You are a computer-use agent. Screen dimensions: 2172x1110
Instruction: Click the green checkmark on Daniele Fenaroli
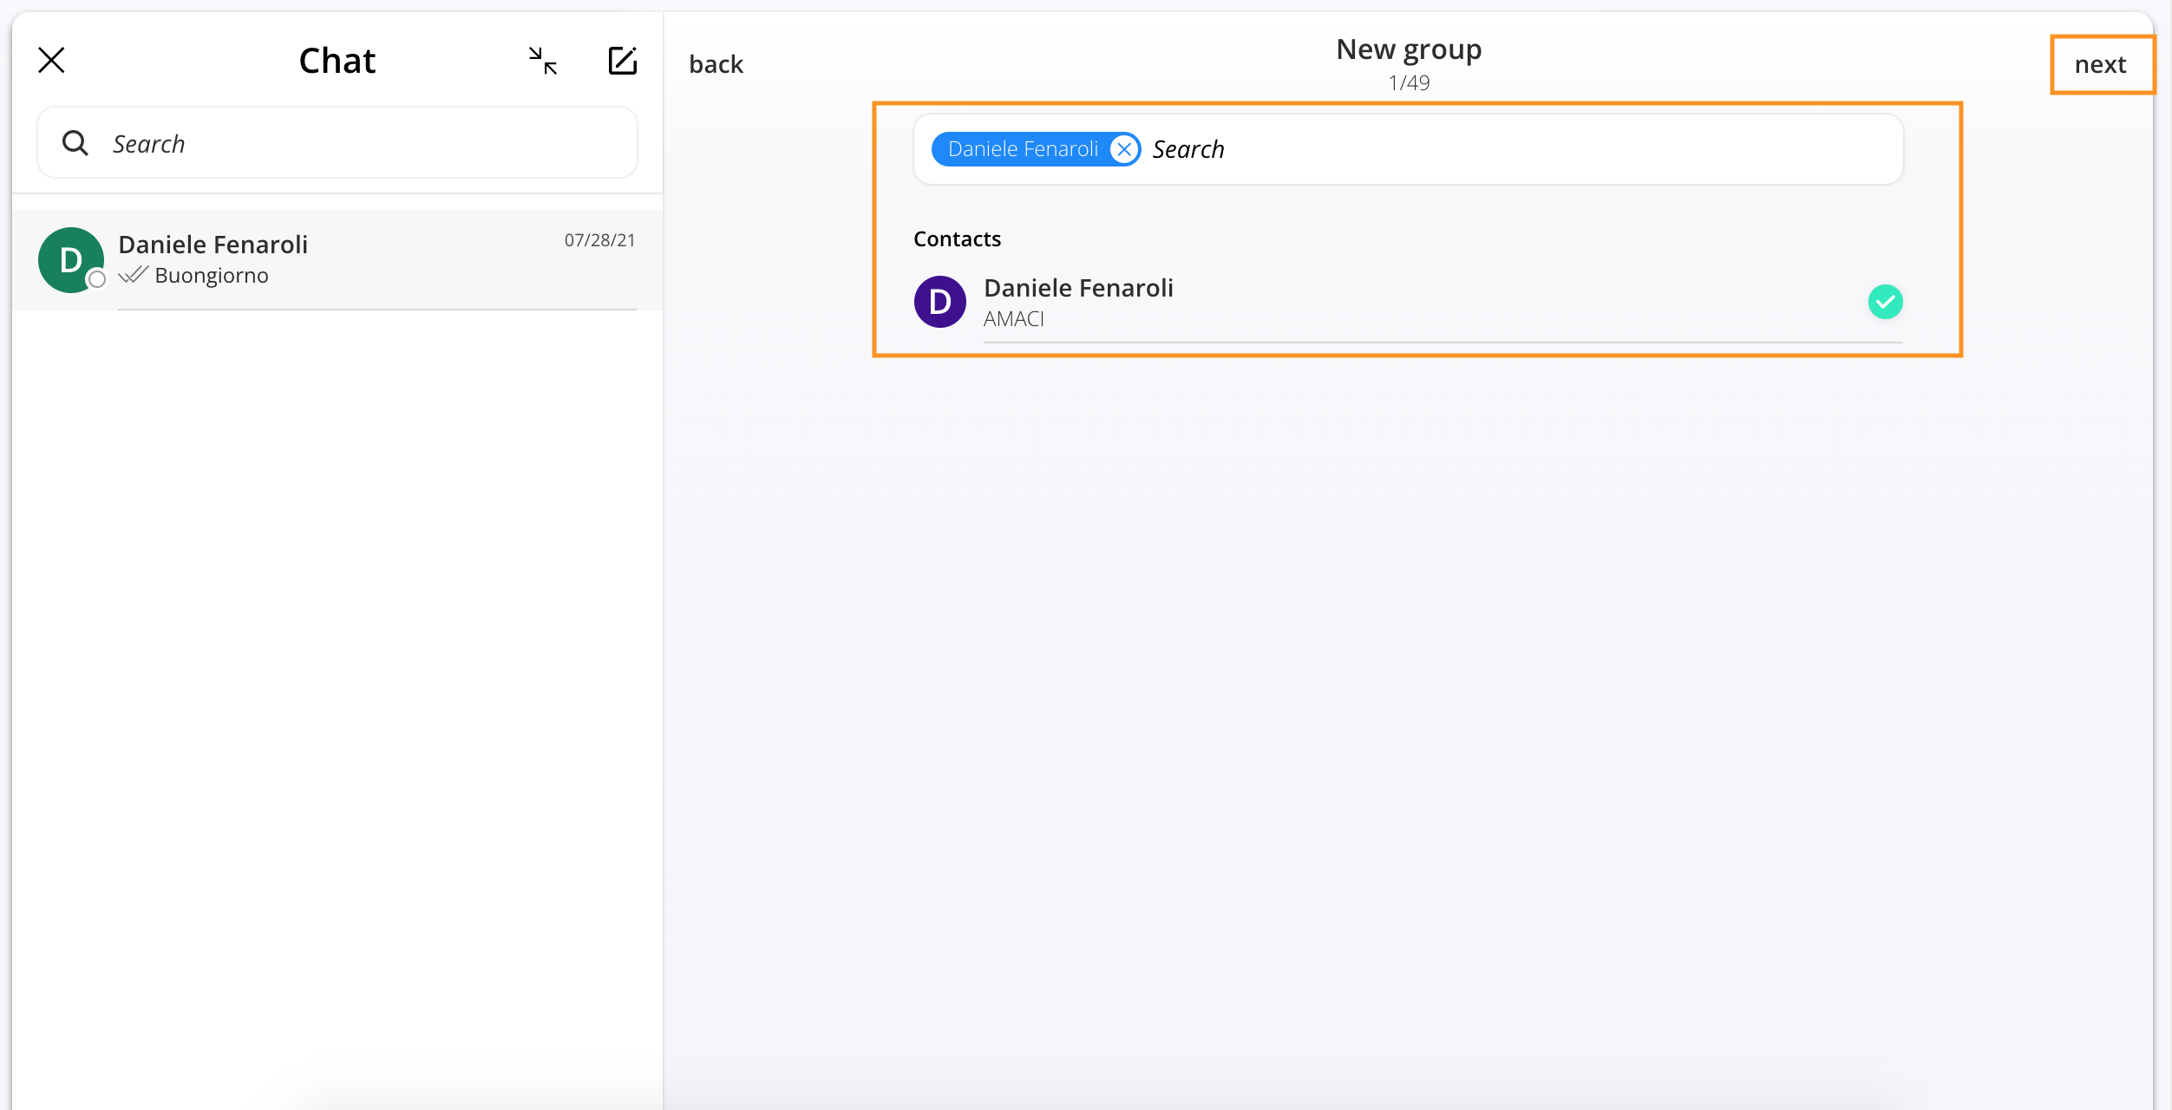(1886, 302)
